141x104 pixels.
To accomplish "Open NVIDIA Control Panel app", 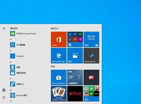I will [23, 34].
